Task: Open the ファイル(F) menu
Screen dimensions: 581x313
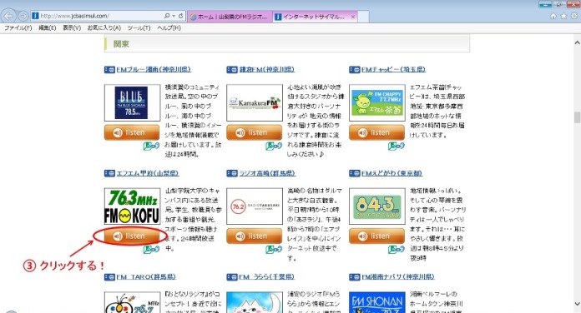Action: tap(18, 27)
